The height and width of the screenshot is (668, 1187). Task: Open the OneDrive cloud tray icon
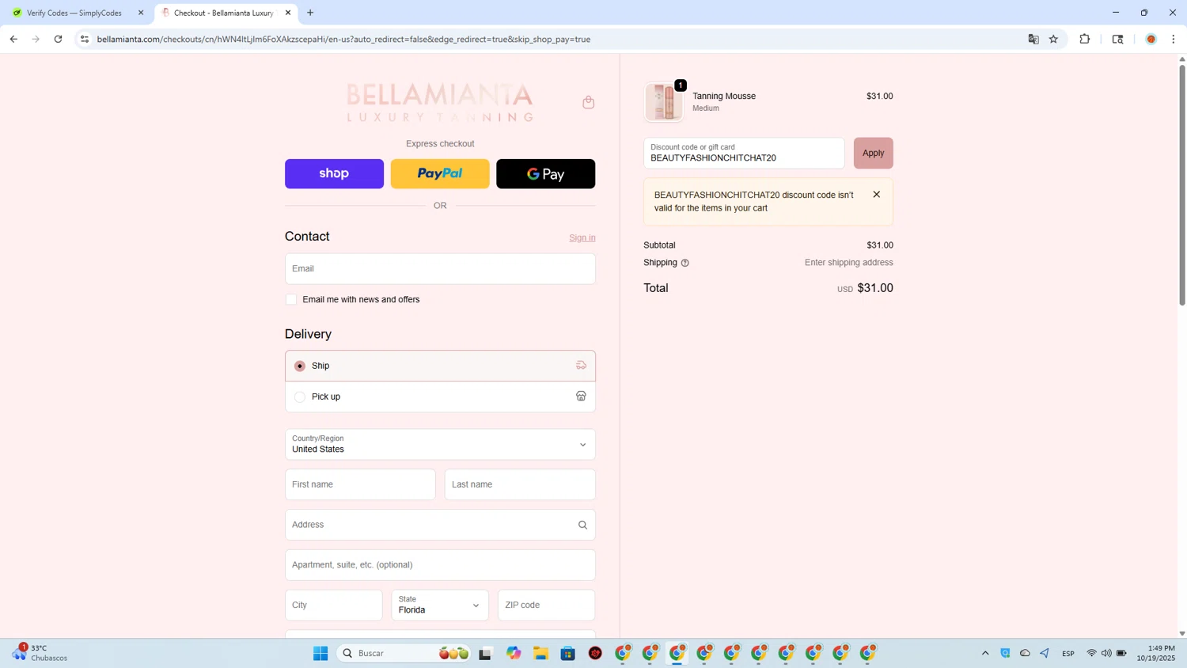(1025, 653)
